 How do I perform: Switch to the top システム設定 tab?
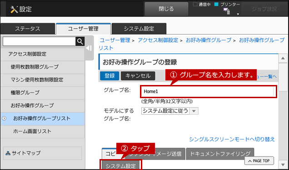pyautogui.click(x=139, y=29)
